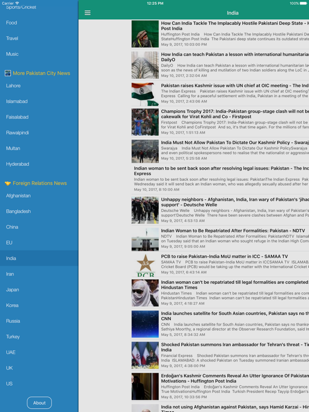Open 'Indian Woman to Be Repatriated' NDTV headline
309x412 pixels.
click(x=233, y=231)
